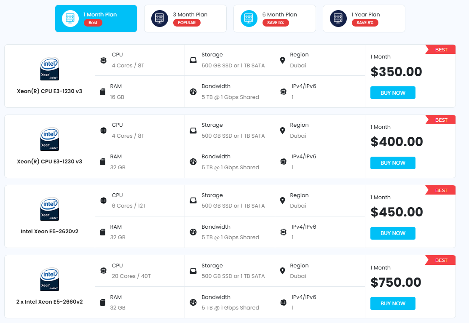The width and height of the screenshot is (469, 323).
Task: Choose the 1 Year Plan tab
Action: click(x=364, y=19)
